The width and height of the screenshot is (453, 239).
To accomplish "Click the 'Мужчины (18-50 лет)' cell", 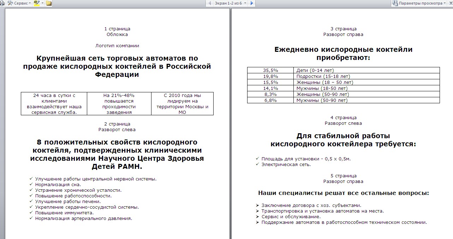I will [366, 88].
